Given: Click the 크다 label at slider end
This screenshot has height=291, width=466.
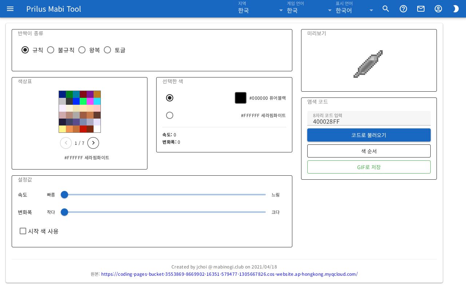Looking at the screenshot, I should click(x=276, y=212).
